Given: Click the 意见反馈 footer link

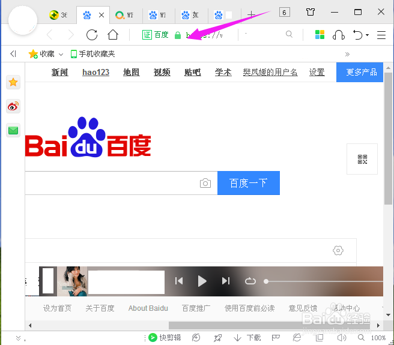Looking at the screenshot, I should (x=303, y=308).
